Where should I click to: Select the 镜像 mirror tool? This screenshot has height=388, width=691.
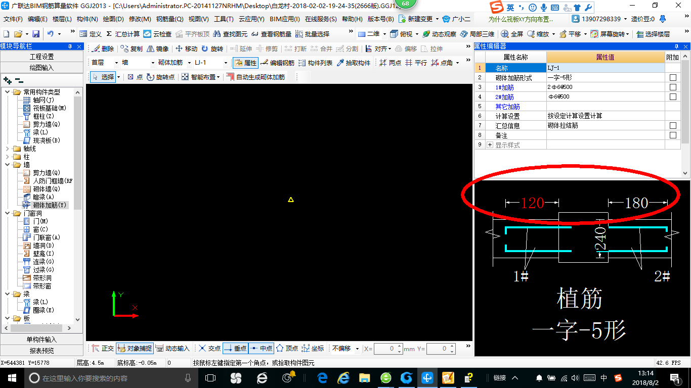158,49
